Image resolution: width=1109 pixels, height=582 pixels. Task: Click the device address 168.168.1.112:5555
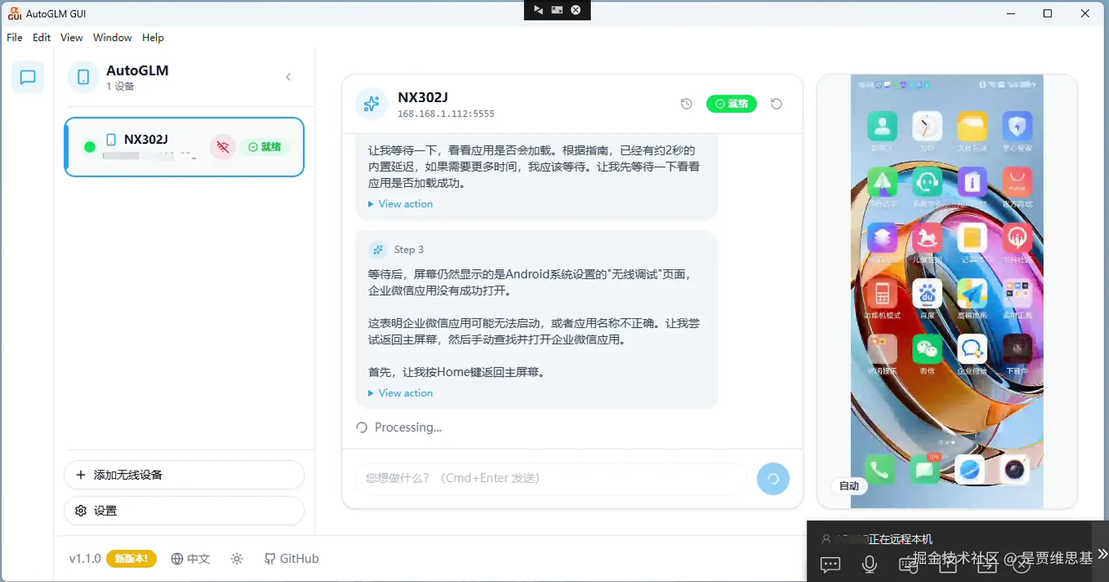pos(446,114)
